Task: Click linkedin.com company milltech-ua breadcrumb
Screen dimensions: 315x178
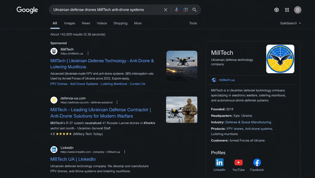Action: click(x=90, y=152)
